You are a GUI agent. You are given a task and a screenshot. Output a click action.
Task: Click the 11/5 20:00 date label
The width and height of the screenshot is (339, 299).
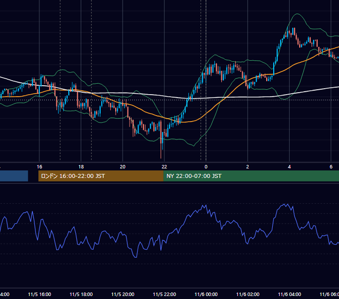pyautogui.click(x=123, y=295)
